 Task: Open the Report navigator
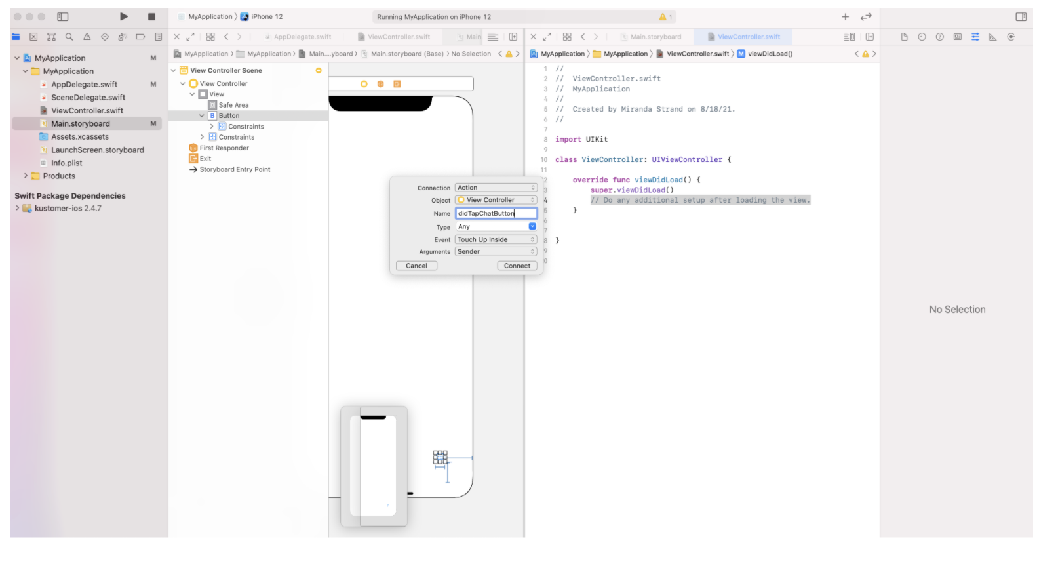(x=158, y=37)
